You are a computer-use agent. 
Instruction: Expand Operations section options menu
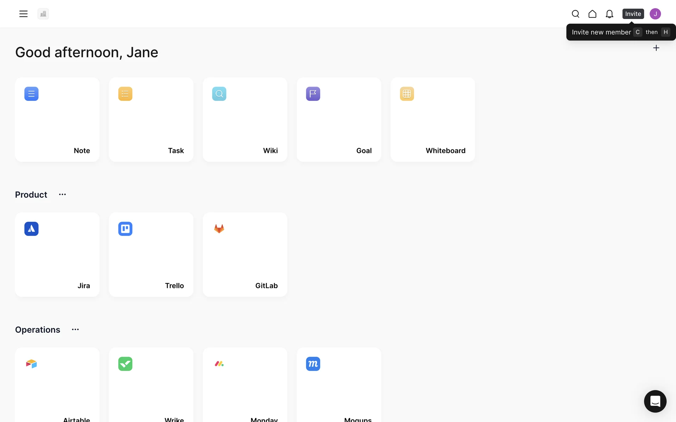click(x=75, y=330)
